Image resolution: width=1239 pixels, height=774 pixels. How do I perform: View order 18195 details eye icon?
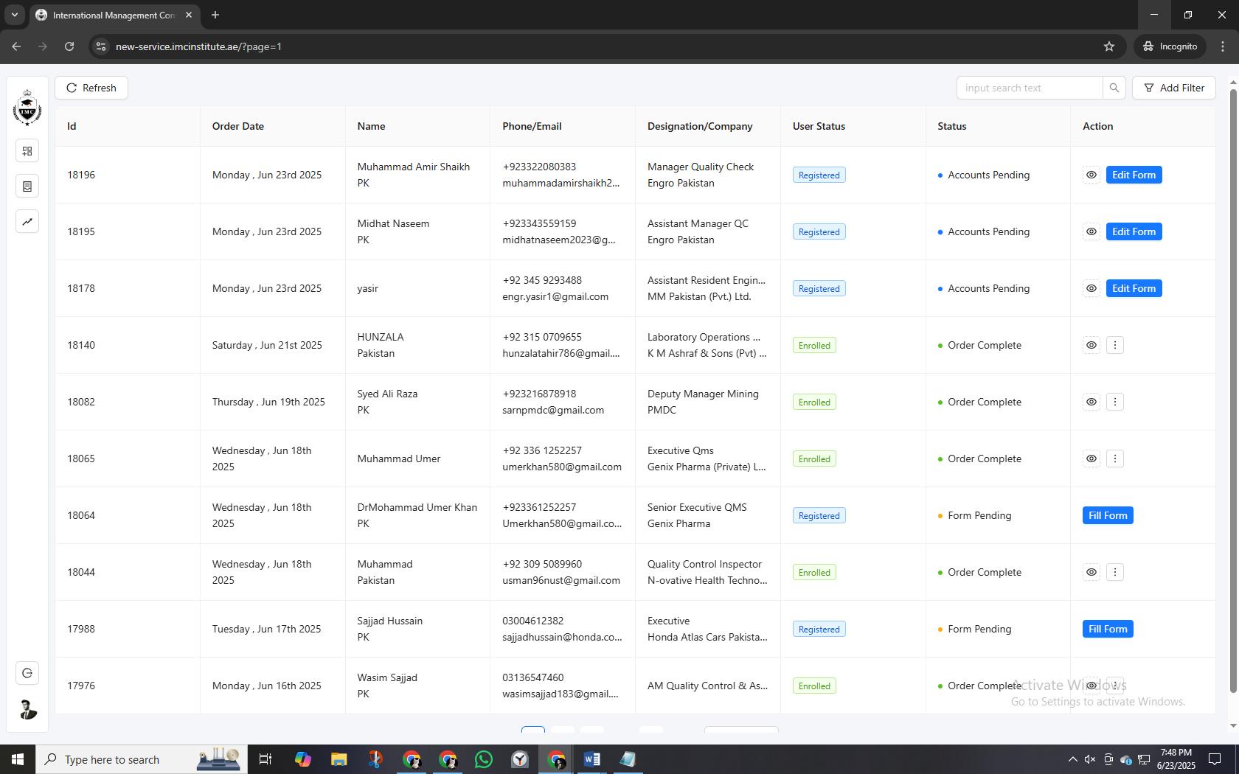point(1091,231)
